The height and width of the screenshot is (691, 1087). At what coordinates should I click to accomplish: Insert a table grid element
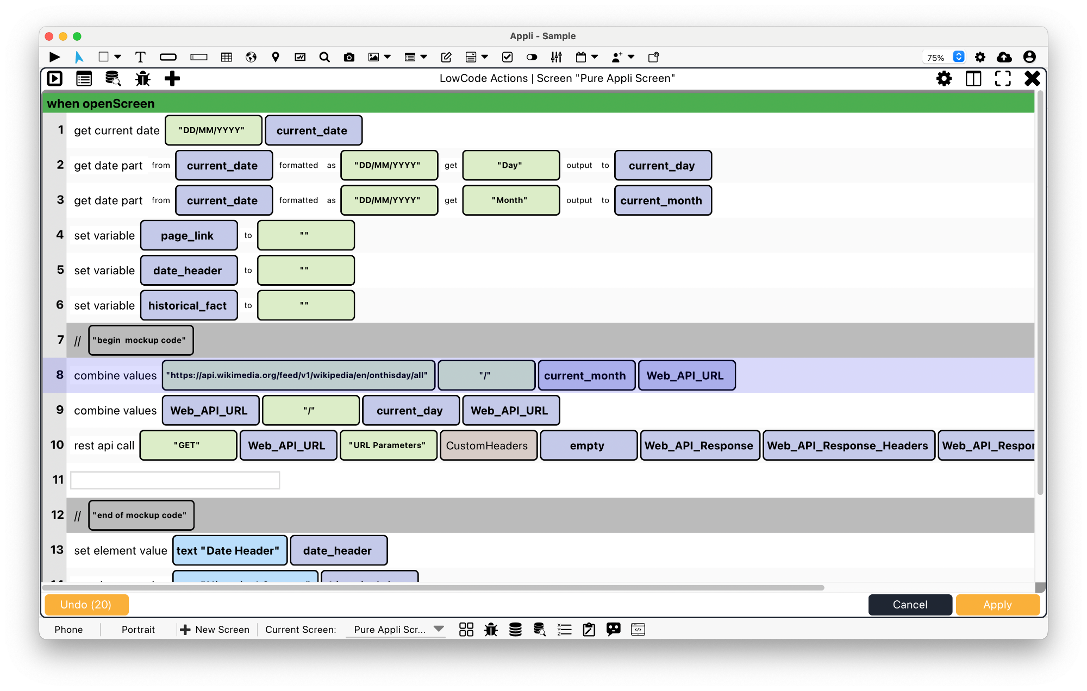227,57
